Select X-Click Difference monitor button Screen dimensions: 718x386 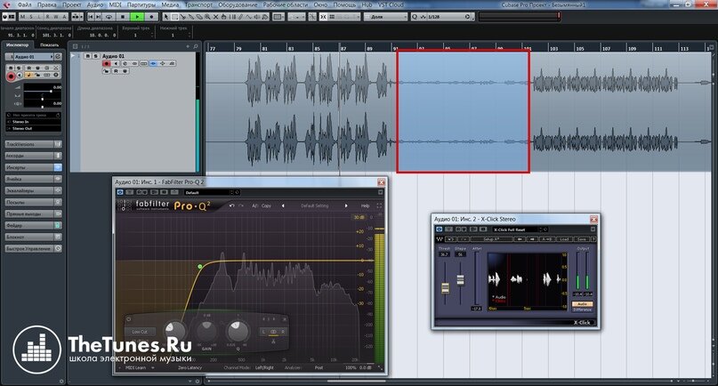coord(583,310)
